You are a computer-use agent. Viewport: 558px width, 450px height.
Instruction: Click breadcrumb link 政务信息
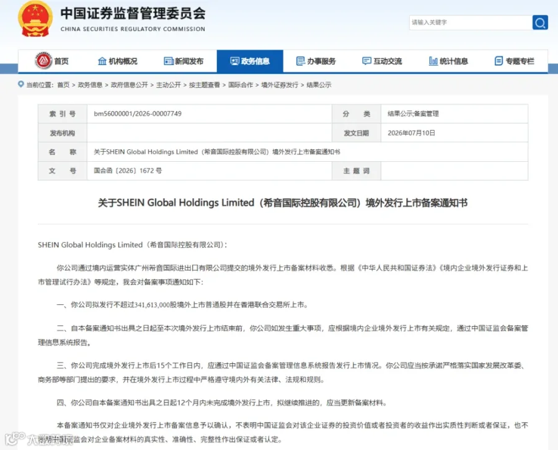(x=90, y=85)
